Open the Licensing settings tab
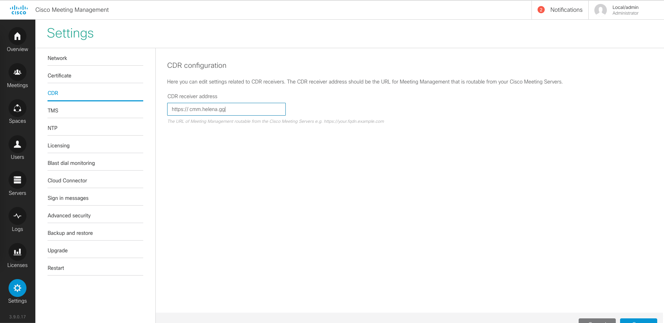The width and height of the screenshot is (664, 323). [59, 146]
